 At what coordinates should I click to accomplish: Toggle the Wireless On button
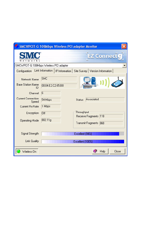pyautogui.click(x=27, y=151)
